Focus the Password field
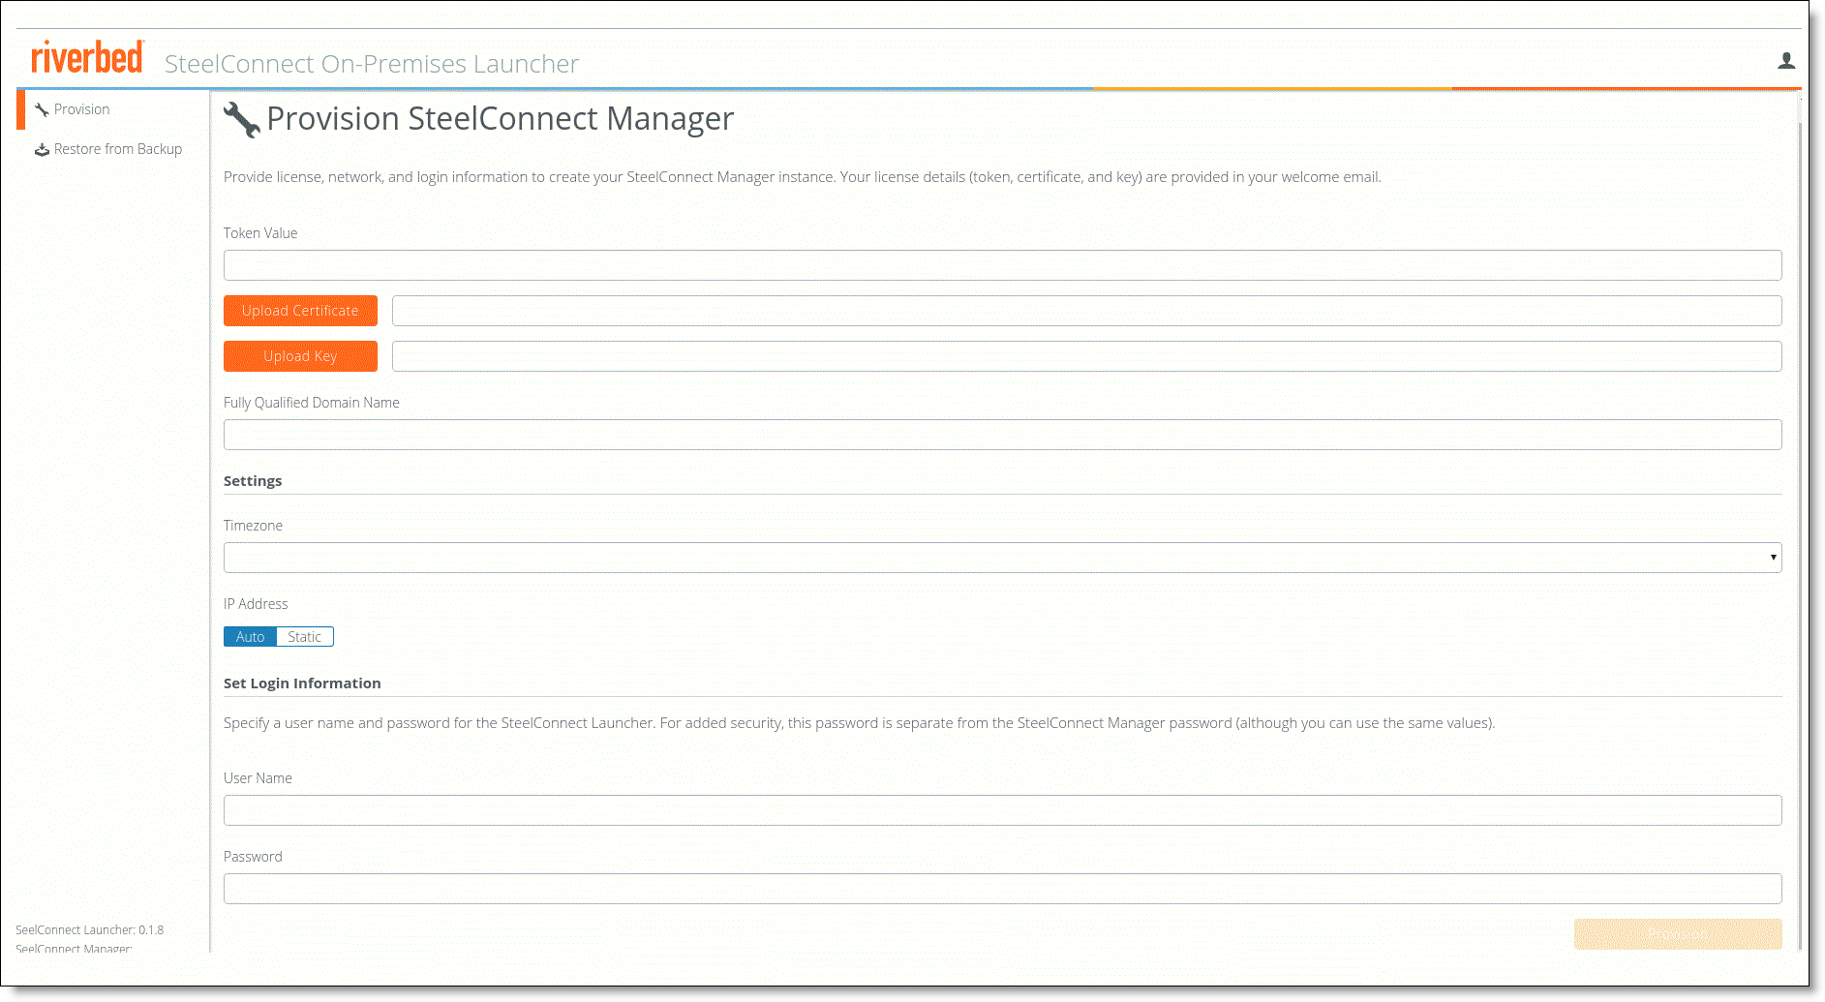The image size is (1825, 1002). click(1002, 889)
